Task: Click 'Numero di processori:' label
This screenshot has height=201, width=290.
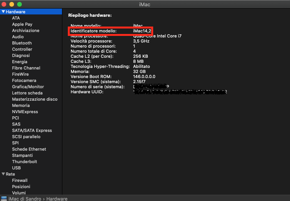Action: click(x=93, y=46)
